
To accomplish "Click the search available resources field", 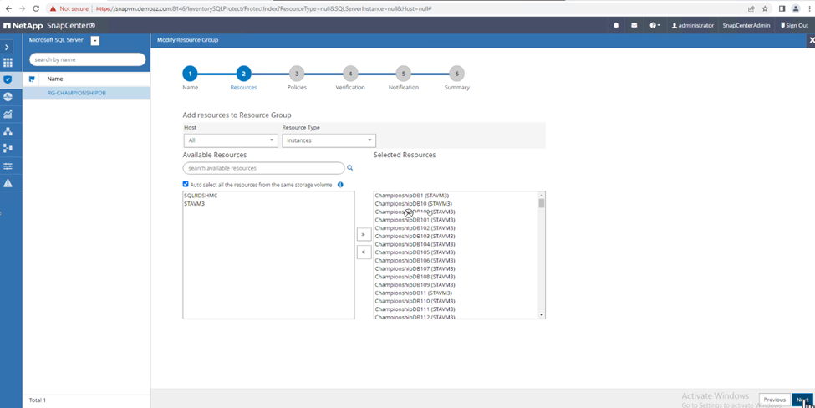I will click(263, 168).
